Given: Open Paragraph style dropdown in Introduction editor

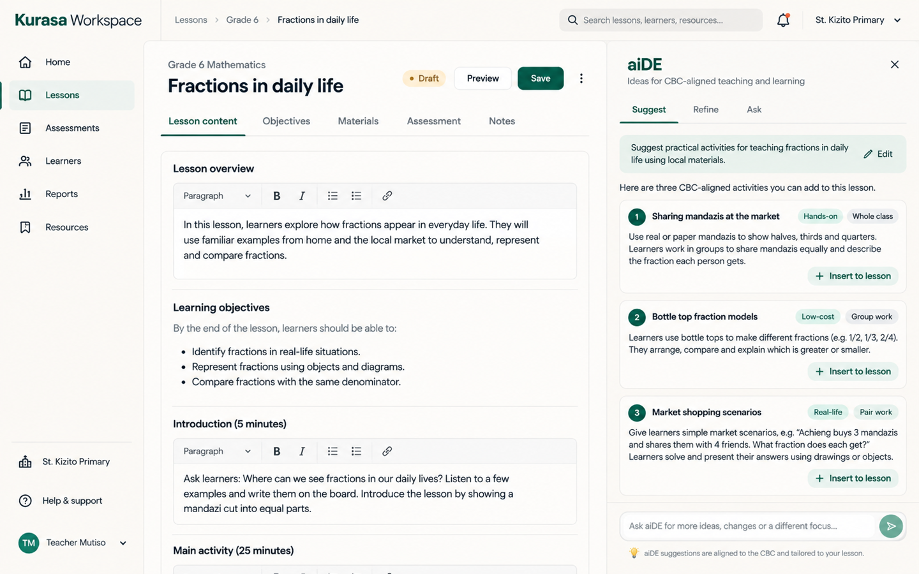Looking at the screenshot, I should (x=217, y=451).
